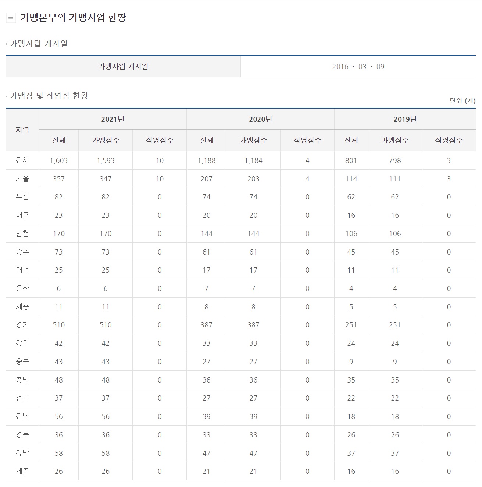Click Seoul's 2021 franchise count 347
Viewport: 482px width, 487px height.
(106, 179)
